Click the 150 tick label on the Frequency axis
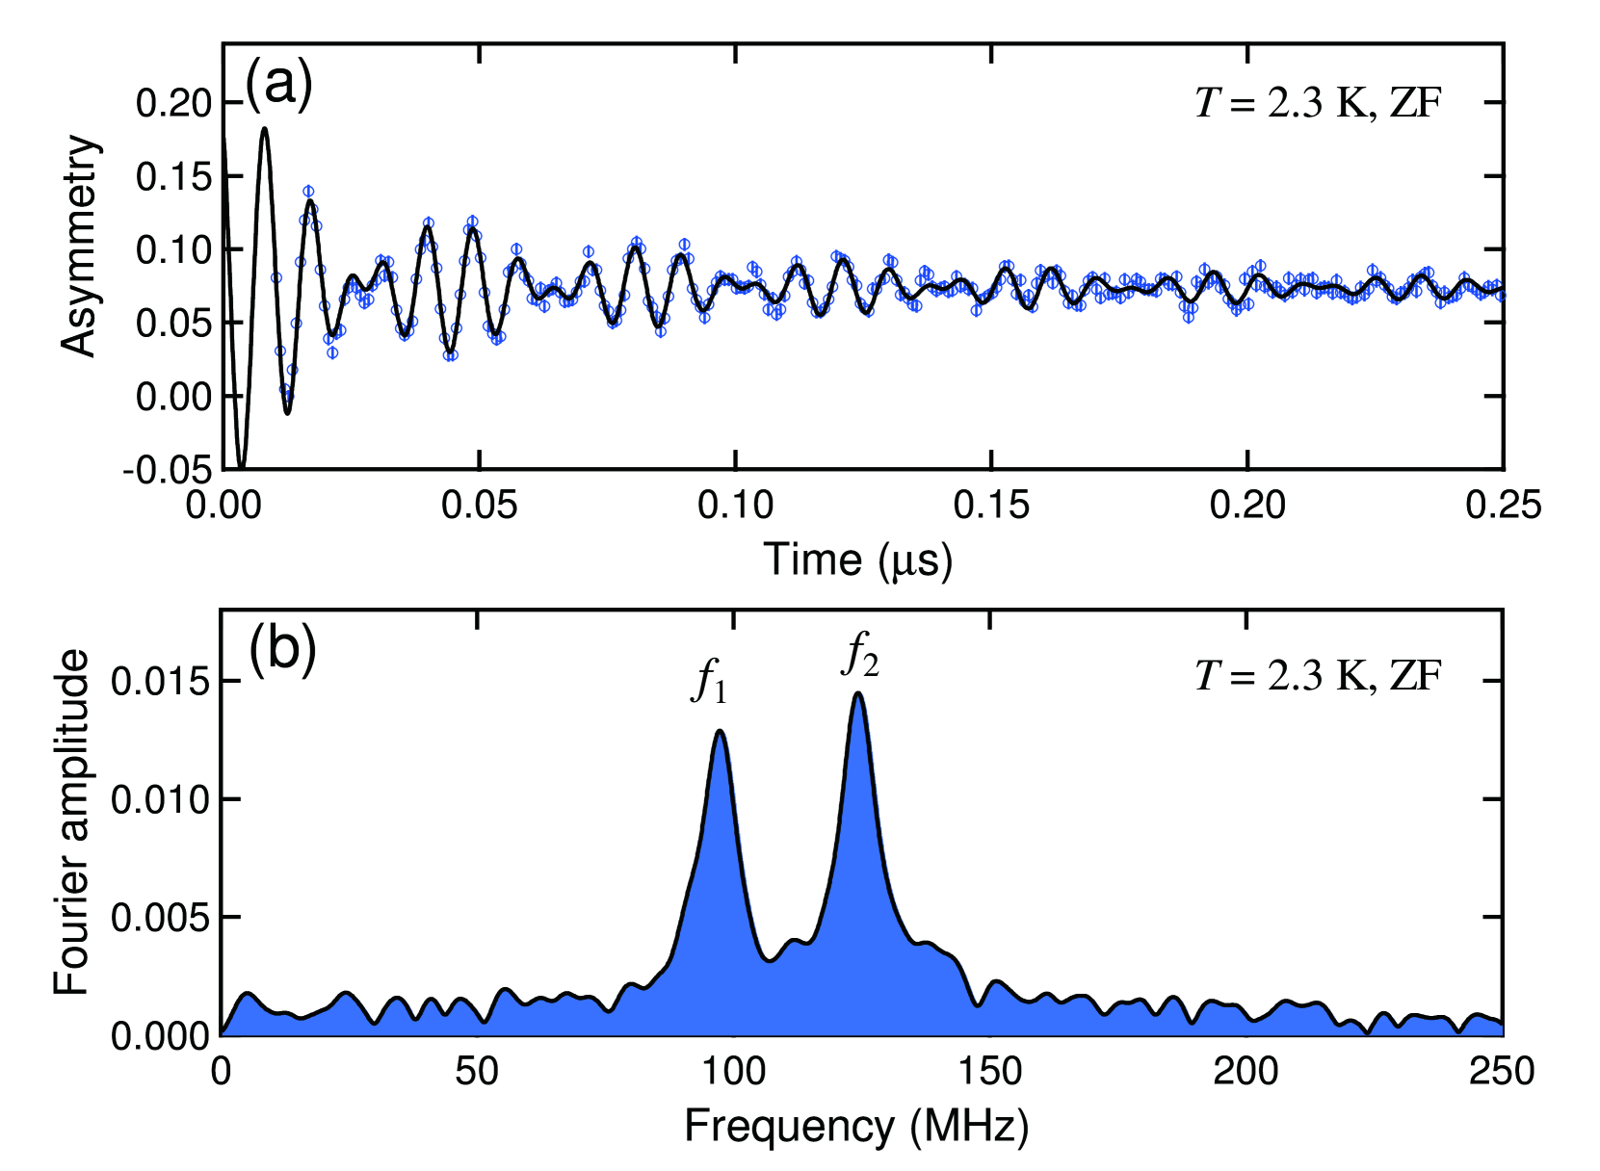The width and height of the screenshot is (1600, 1171). [989, 1071]
